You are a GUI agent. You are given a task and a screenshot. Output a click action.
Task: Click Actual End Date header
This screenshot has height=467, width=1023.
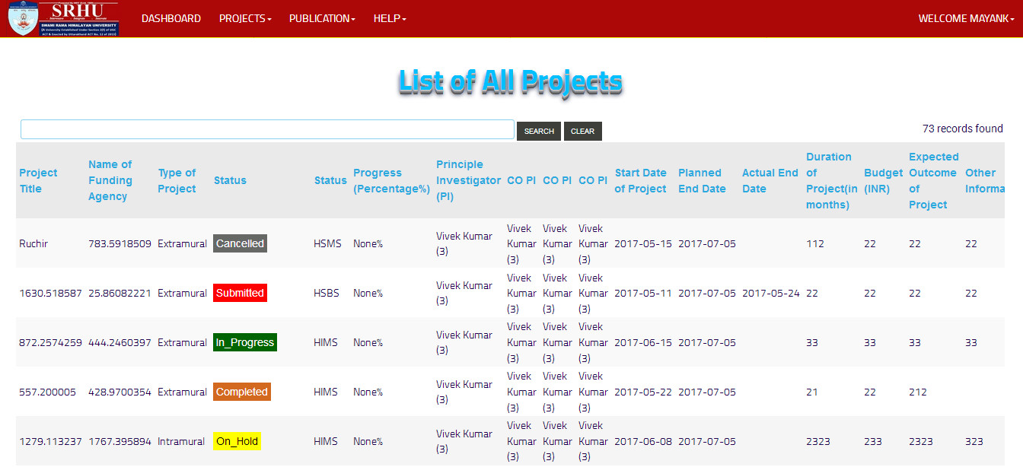point(770,180)
